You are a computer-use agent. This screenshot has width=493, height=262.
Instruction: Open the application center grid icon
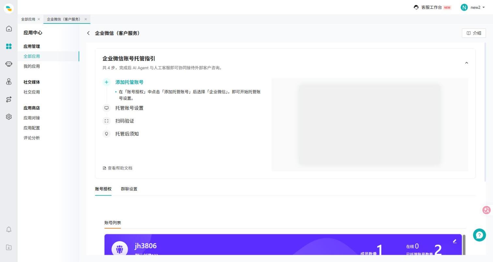[x=9, y=46]
